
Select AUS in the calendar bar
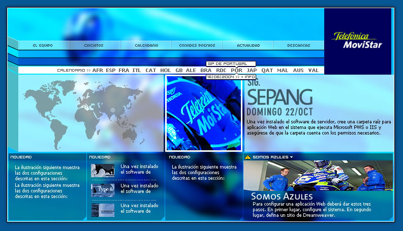[x=298, y=71]
